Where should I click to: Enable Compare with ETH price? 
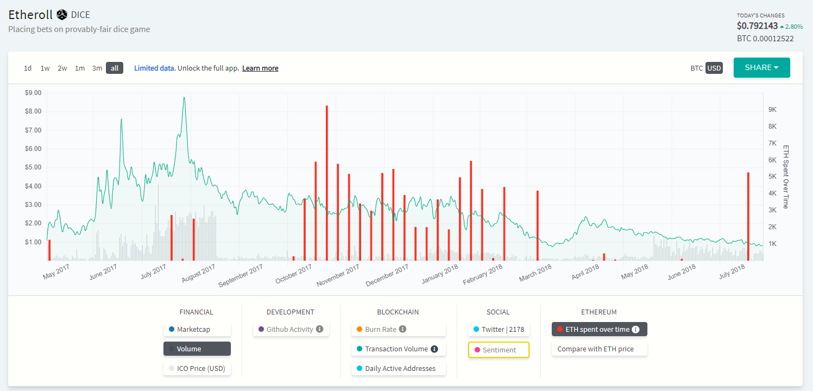[x=599, y=349]
